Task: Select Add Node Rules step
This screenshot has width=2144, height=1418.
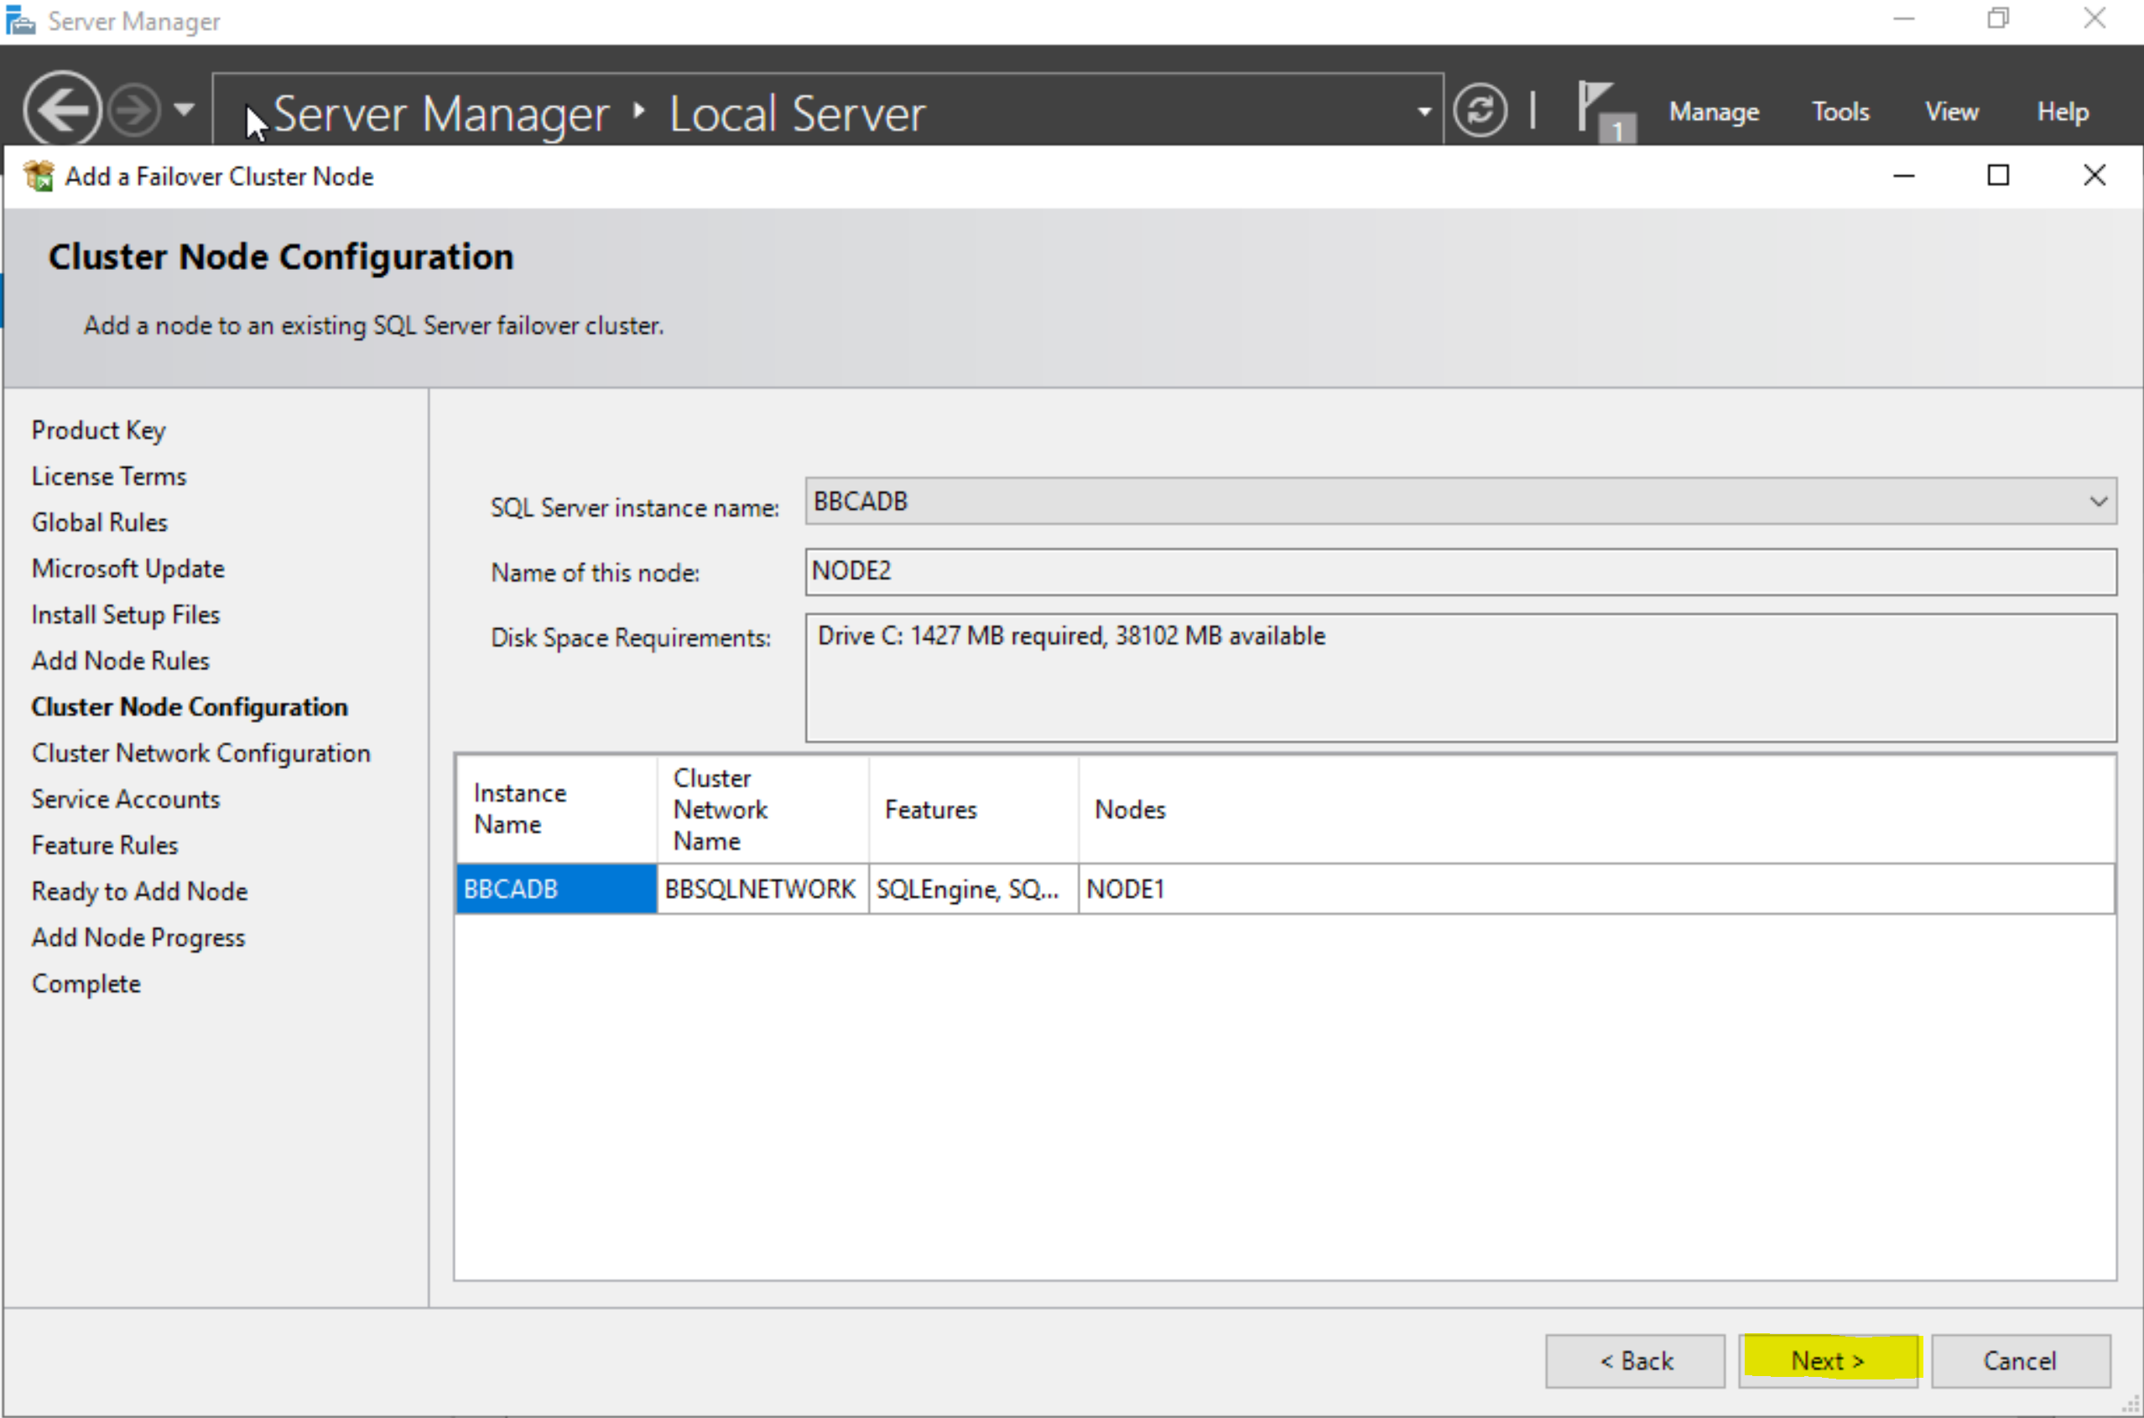Action: pos(120,661)
